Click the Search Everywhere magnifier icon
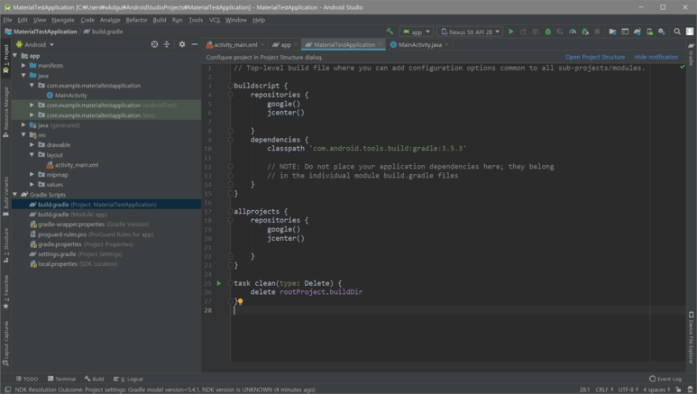 (x=677, y=32)
